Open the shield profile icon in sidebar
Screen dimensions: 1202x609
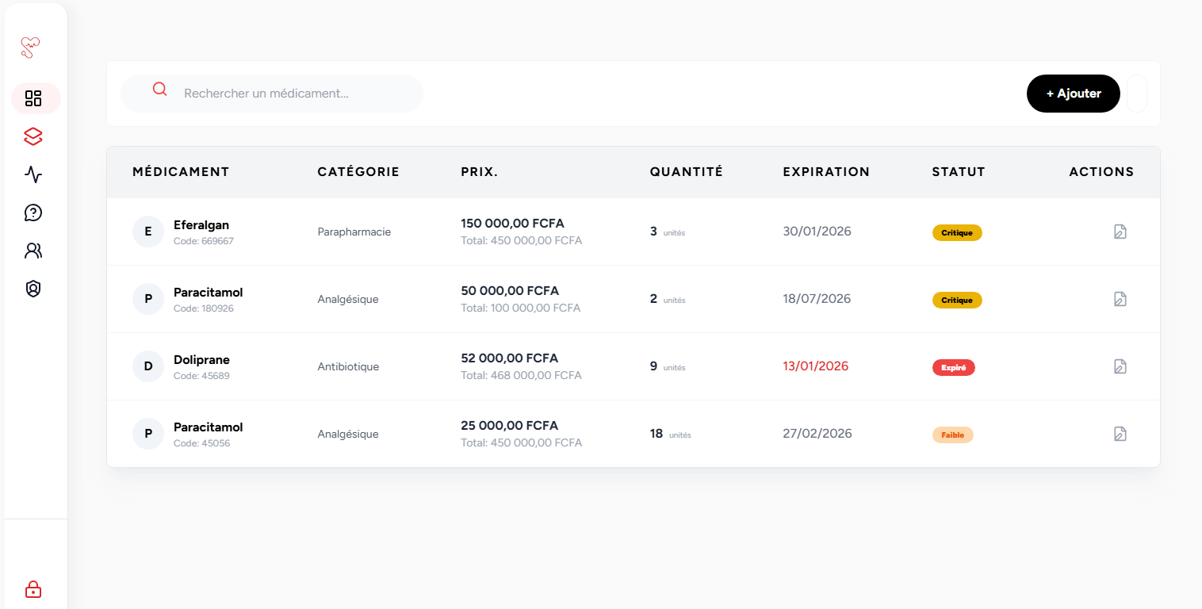pyautogui.click(x=33, y=289)
